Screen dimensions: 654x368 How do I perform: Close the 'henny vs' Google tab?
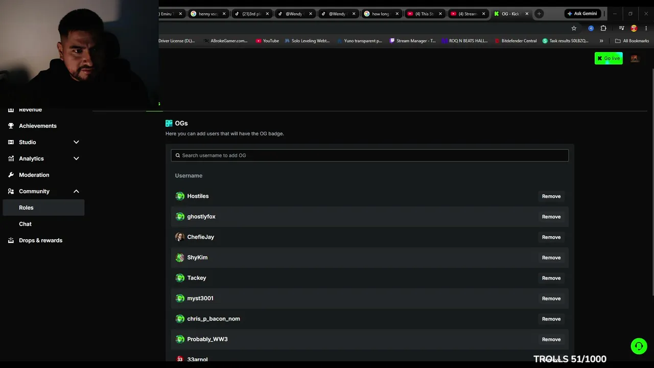(224, 14)
